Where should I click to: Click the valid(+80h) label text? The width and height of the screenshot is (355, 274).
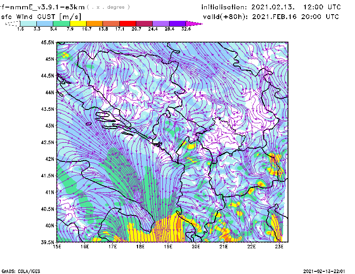tap(226, 17)
